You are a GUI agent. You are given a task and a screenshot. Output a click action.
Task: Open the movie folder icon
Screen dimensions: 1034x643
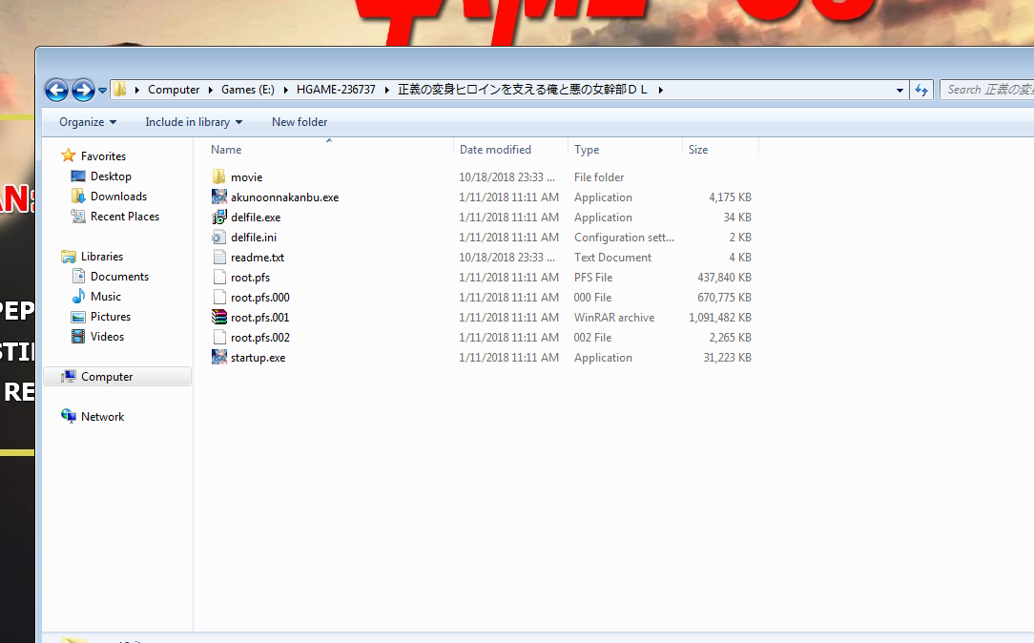click(219, 177)
